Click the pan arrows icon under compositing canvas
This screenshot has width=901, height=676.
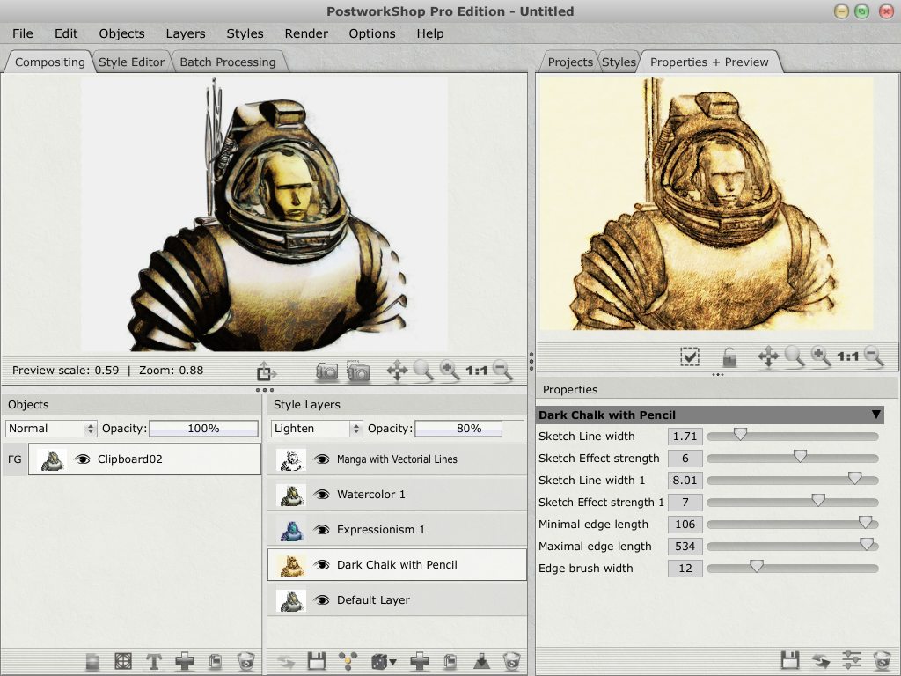click(397, 371)
